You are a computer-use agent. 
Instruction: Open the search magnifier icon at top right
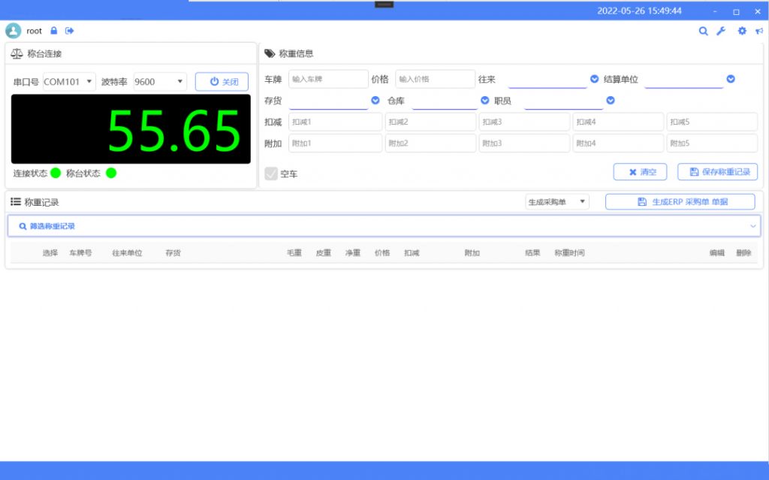click(x=703, y=32)
